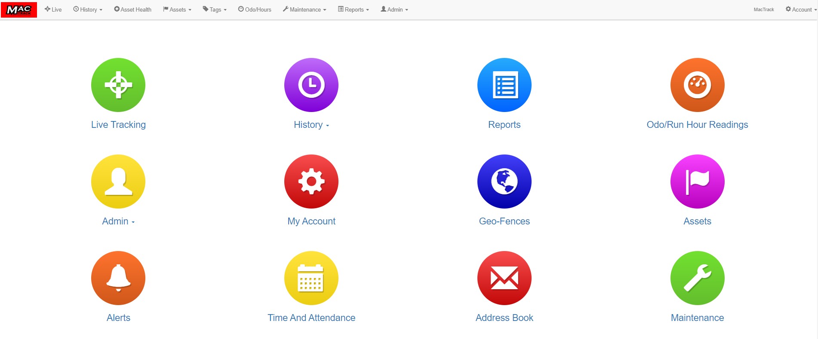818x339 pixels.
Task: Open Live in the top navigation bar
Action: (x=53, y=9)
